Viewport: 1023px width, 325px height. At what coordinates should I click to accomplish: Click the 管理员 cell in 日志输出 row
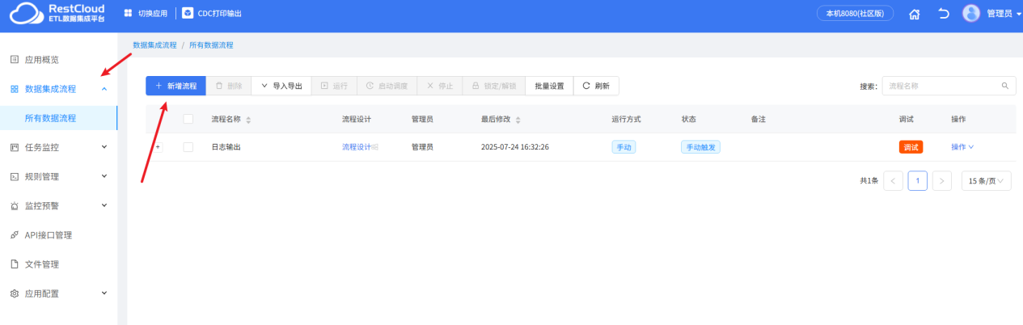422,147
